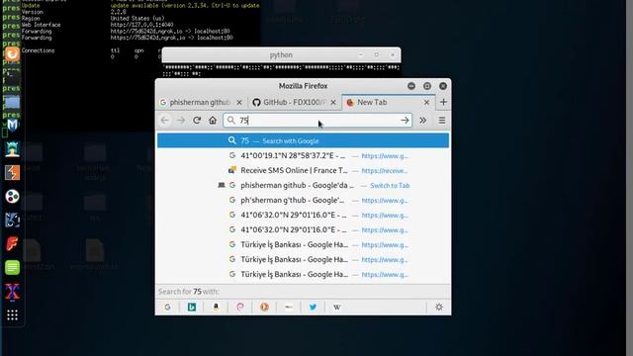Maximize the Mozilla Firefox window
Image resolution: width=633 pixels, height=356 pixels.
click(x=427, y=86)
